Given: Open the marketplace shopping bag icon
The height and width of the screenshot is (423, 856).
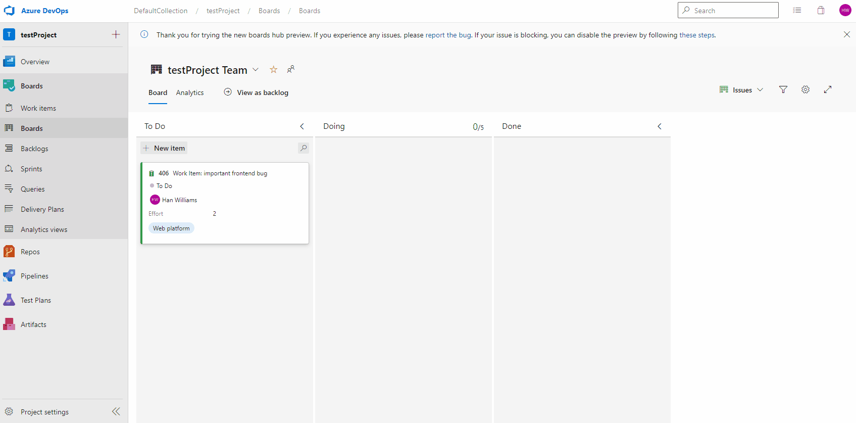Looking at the screenshot, I should (821, 10).
